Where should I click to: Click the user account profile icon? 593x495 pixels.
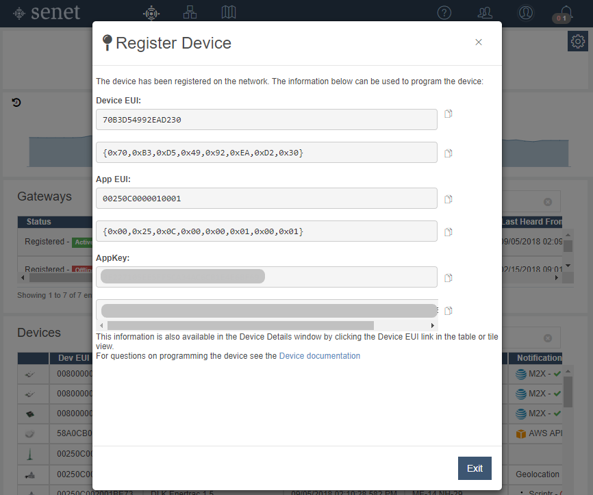525,13
